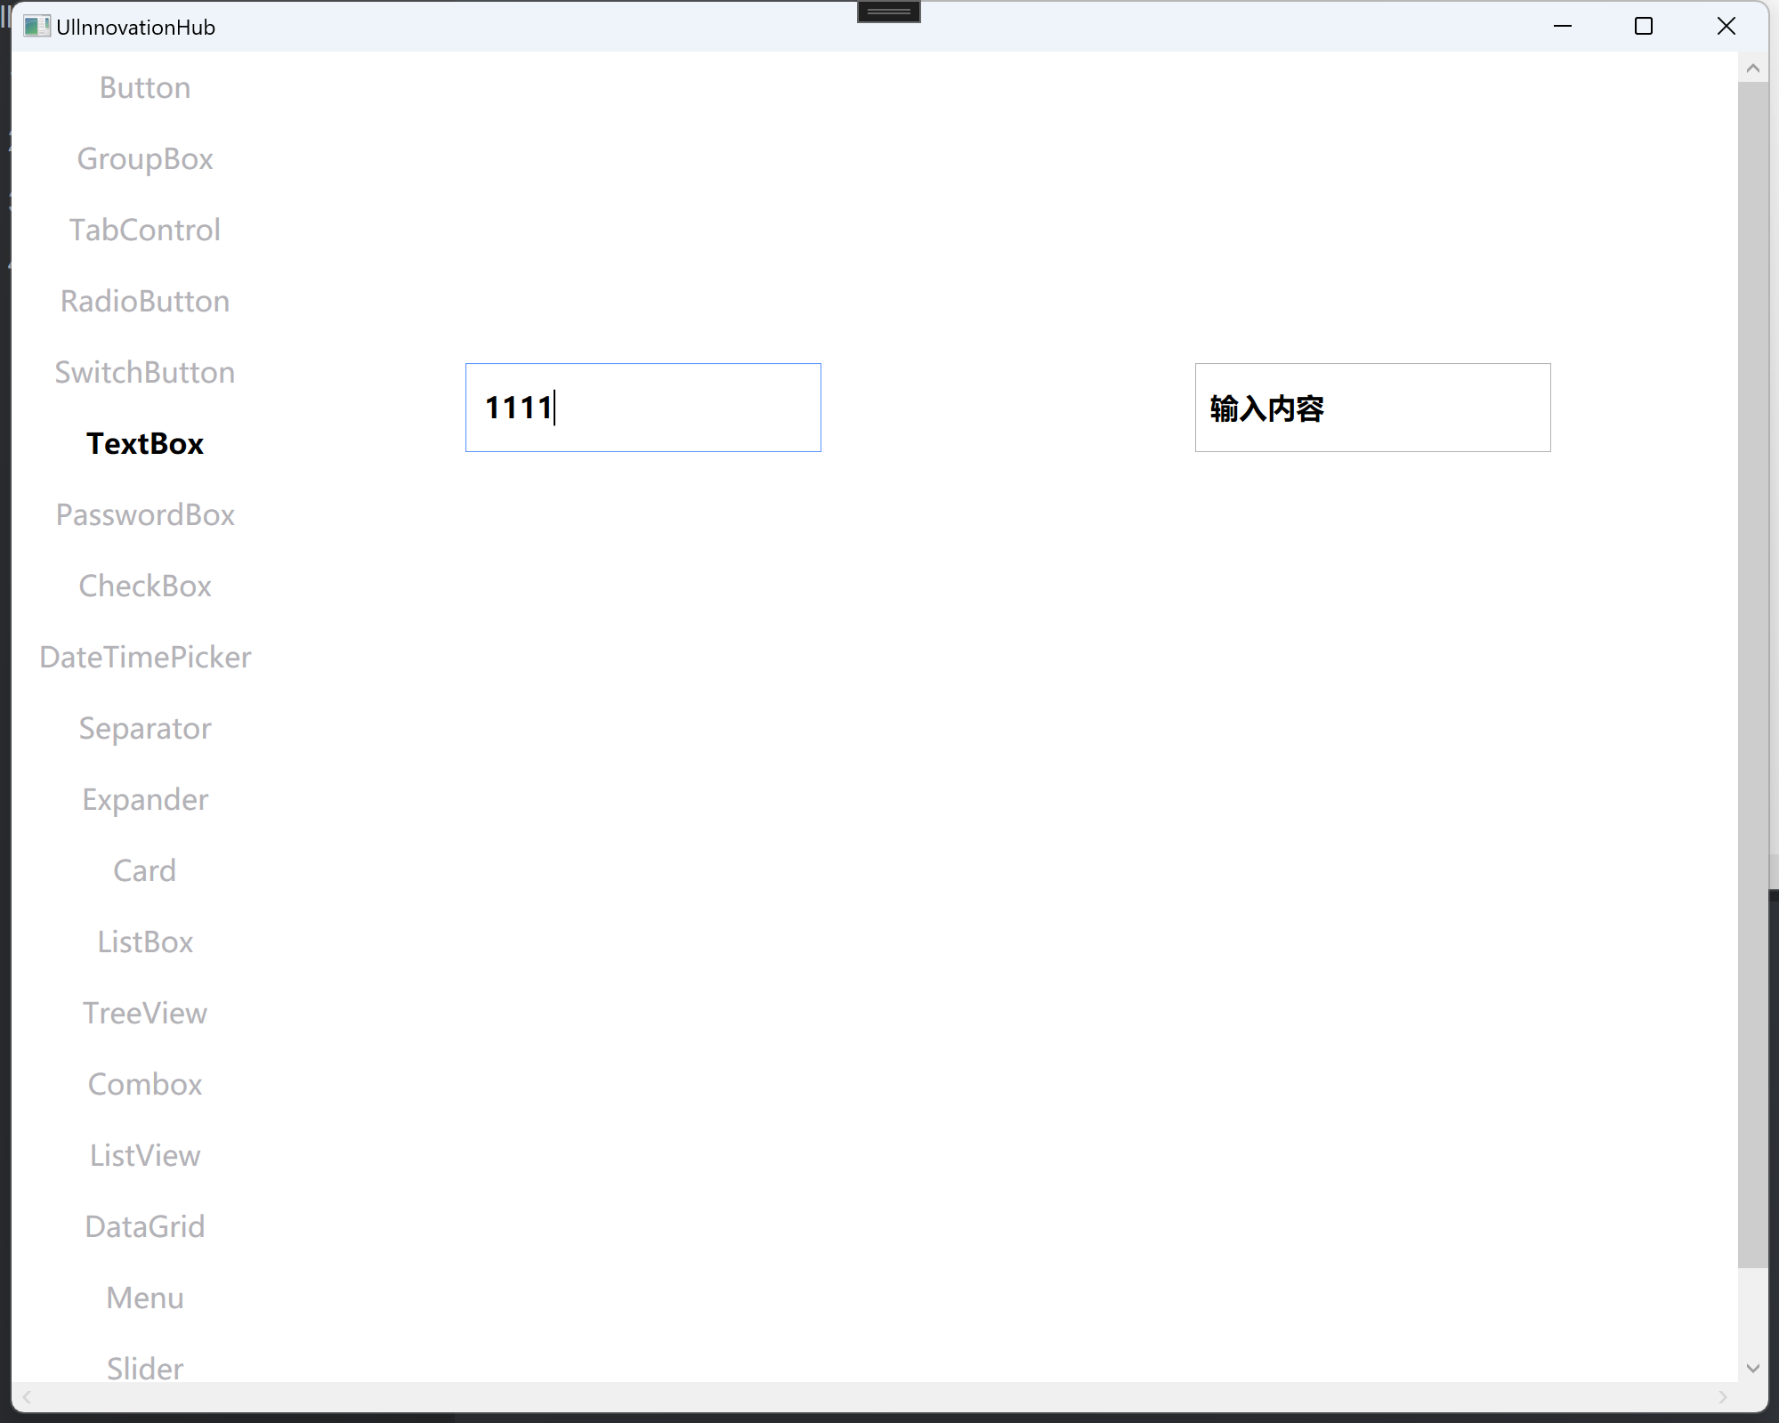Image resolution: width=1779 pixels, height=1423 pixels.
Task: Open the TreeView page
Action: (145, 1014)
